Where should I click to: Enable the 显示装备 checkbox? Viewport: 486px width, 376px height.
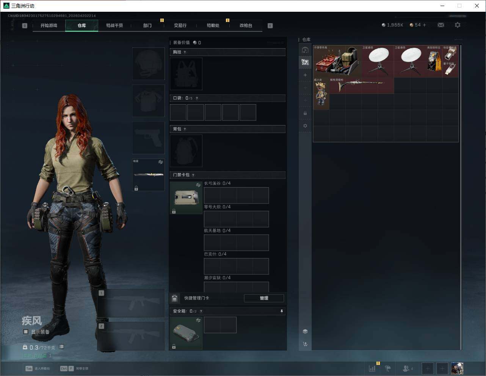point(26,332)
